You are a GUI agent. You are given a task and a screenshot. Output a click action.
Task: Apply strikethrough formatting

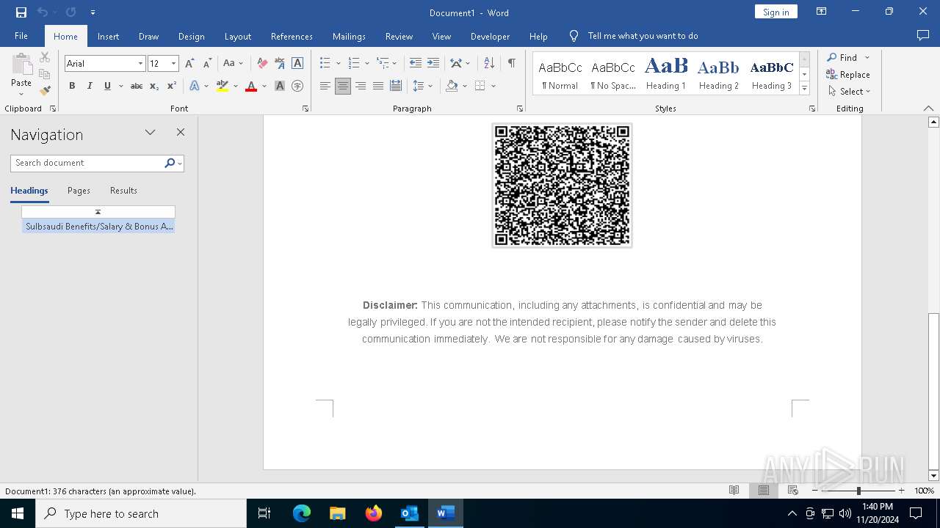point(137,86)
